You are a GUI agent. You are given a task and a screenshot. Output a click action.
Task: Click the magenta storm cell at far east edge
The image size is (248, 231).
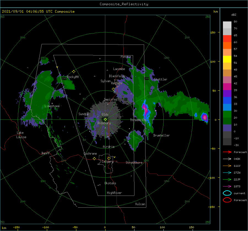tap(204, 117)
